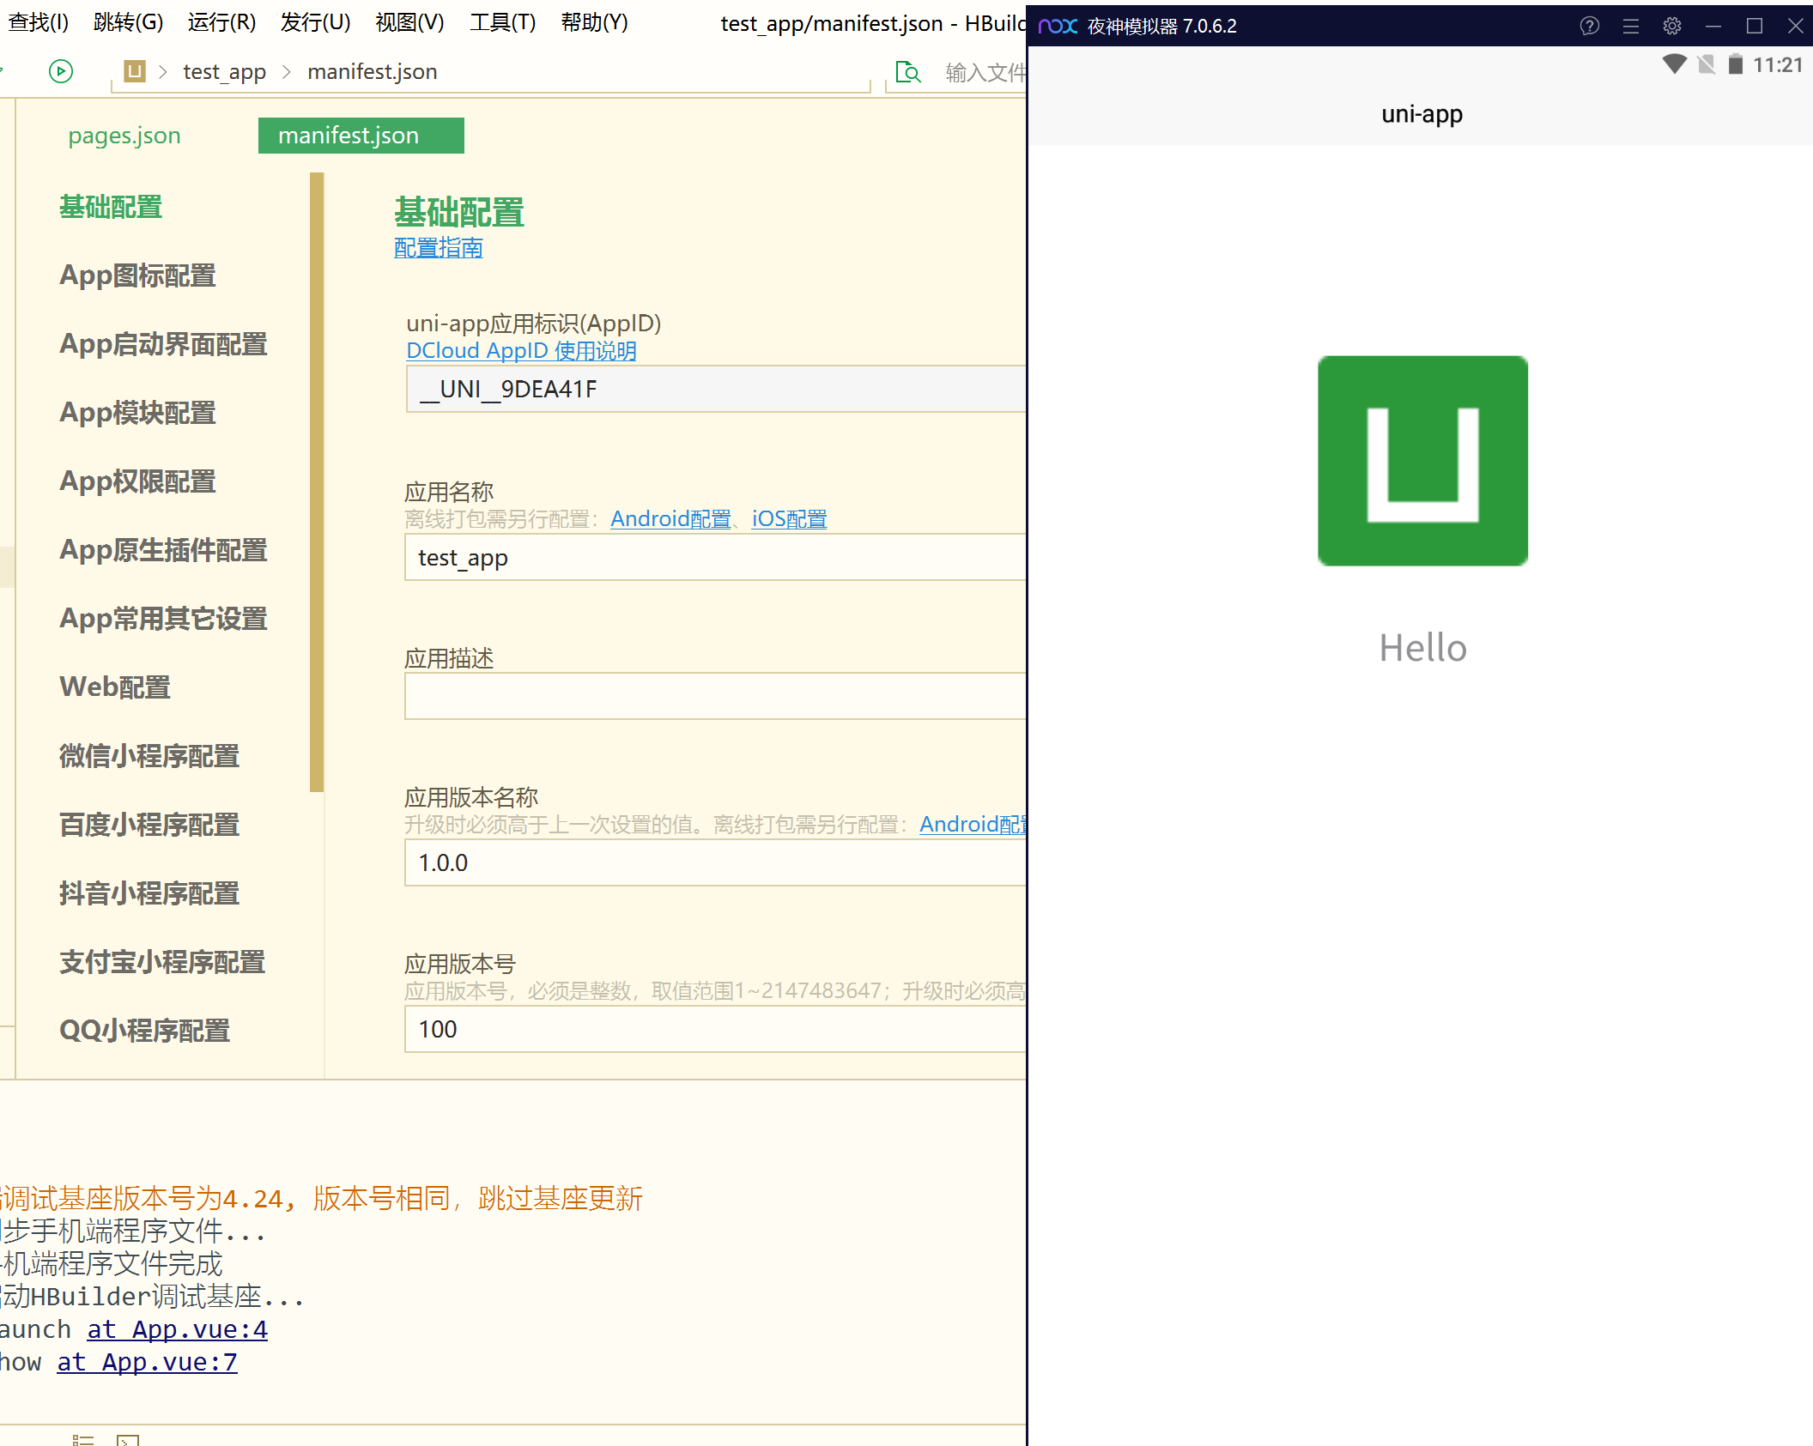1813x1446 pixels.
Task: Expand the breadcrumb chevron after test_app
Action: [287, 72]
